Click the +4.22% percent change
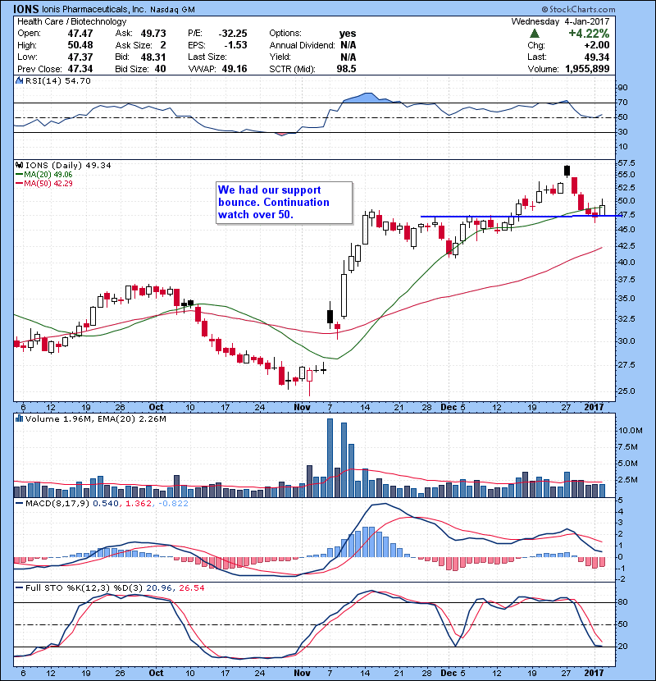Viewport: 656px width, 681px height. click(x=589, y=34)
